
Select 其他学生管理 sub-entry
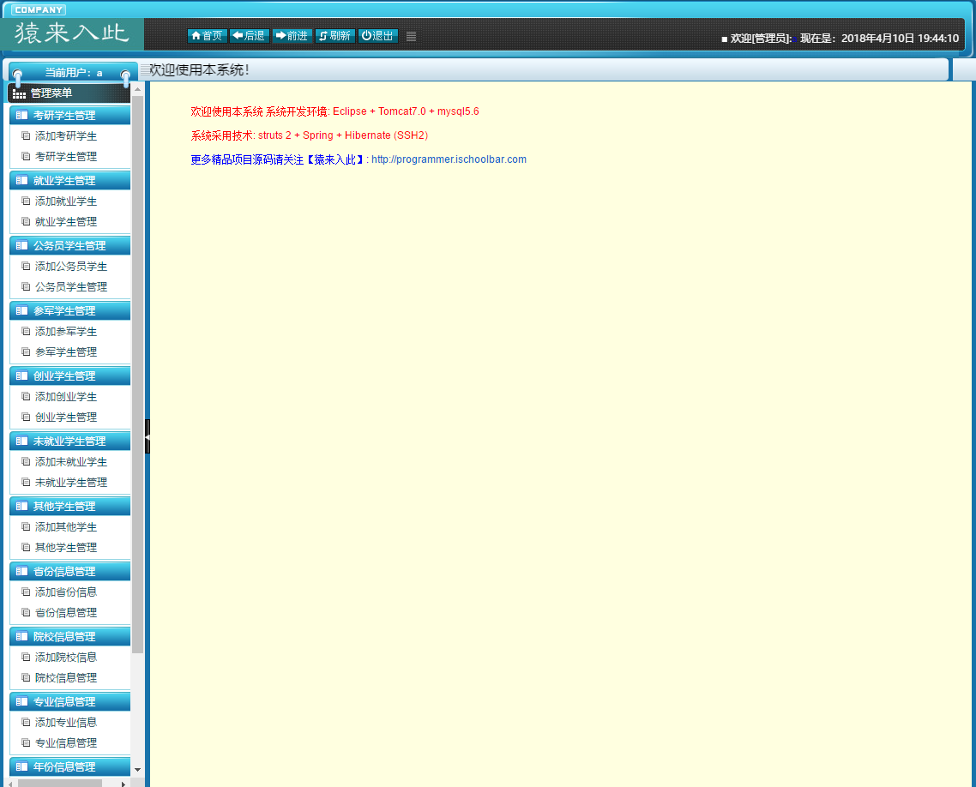coord(65,548)
